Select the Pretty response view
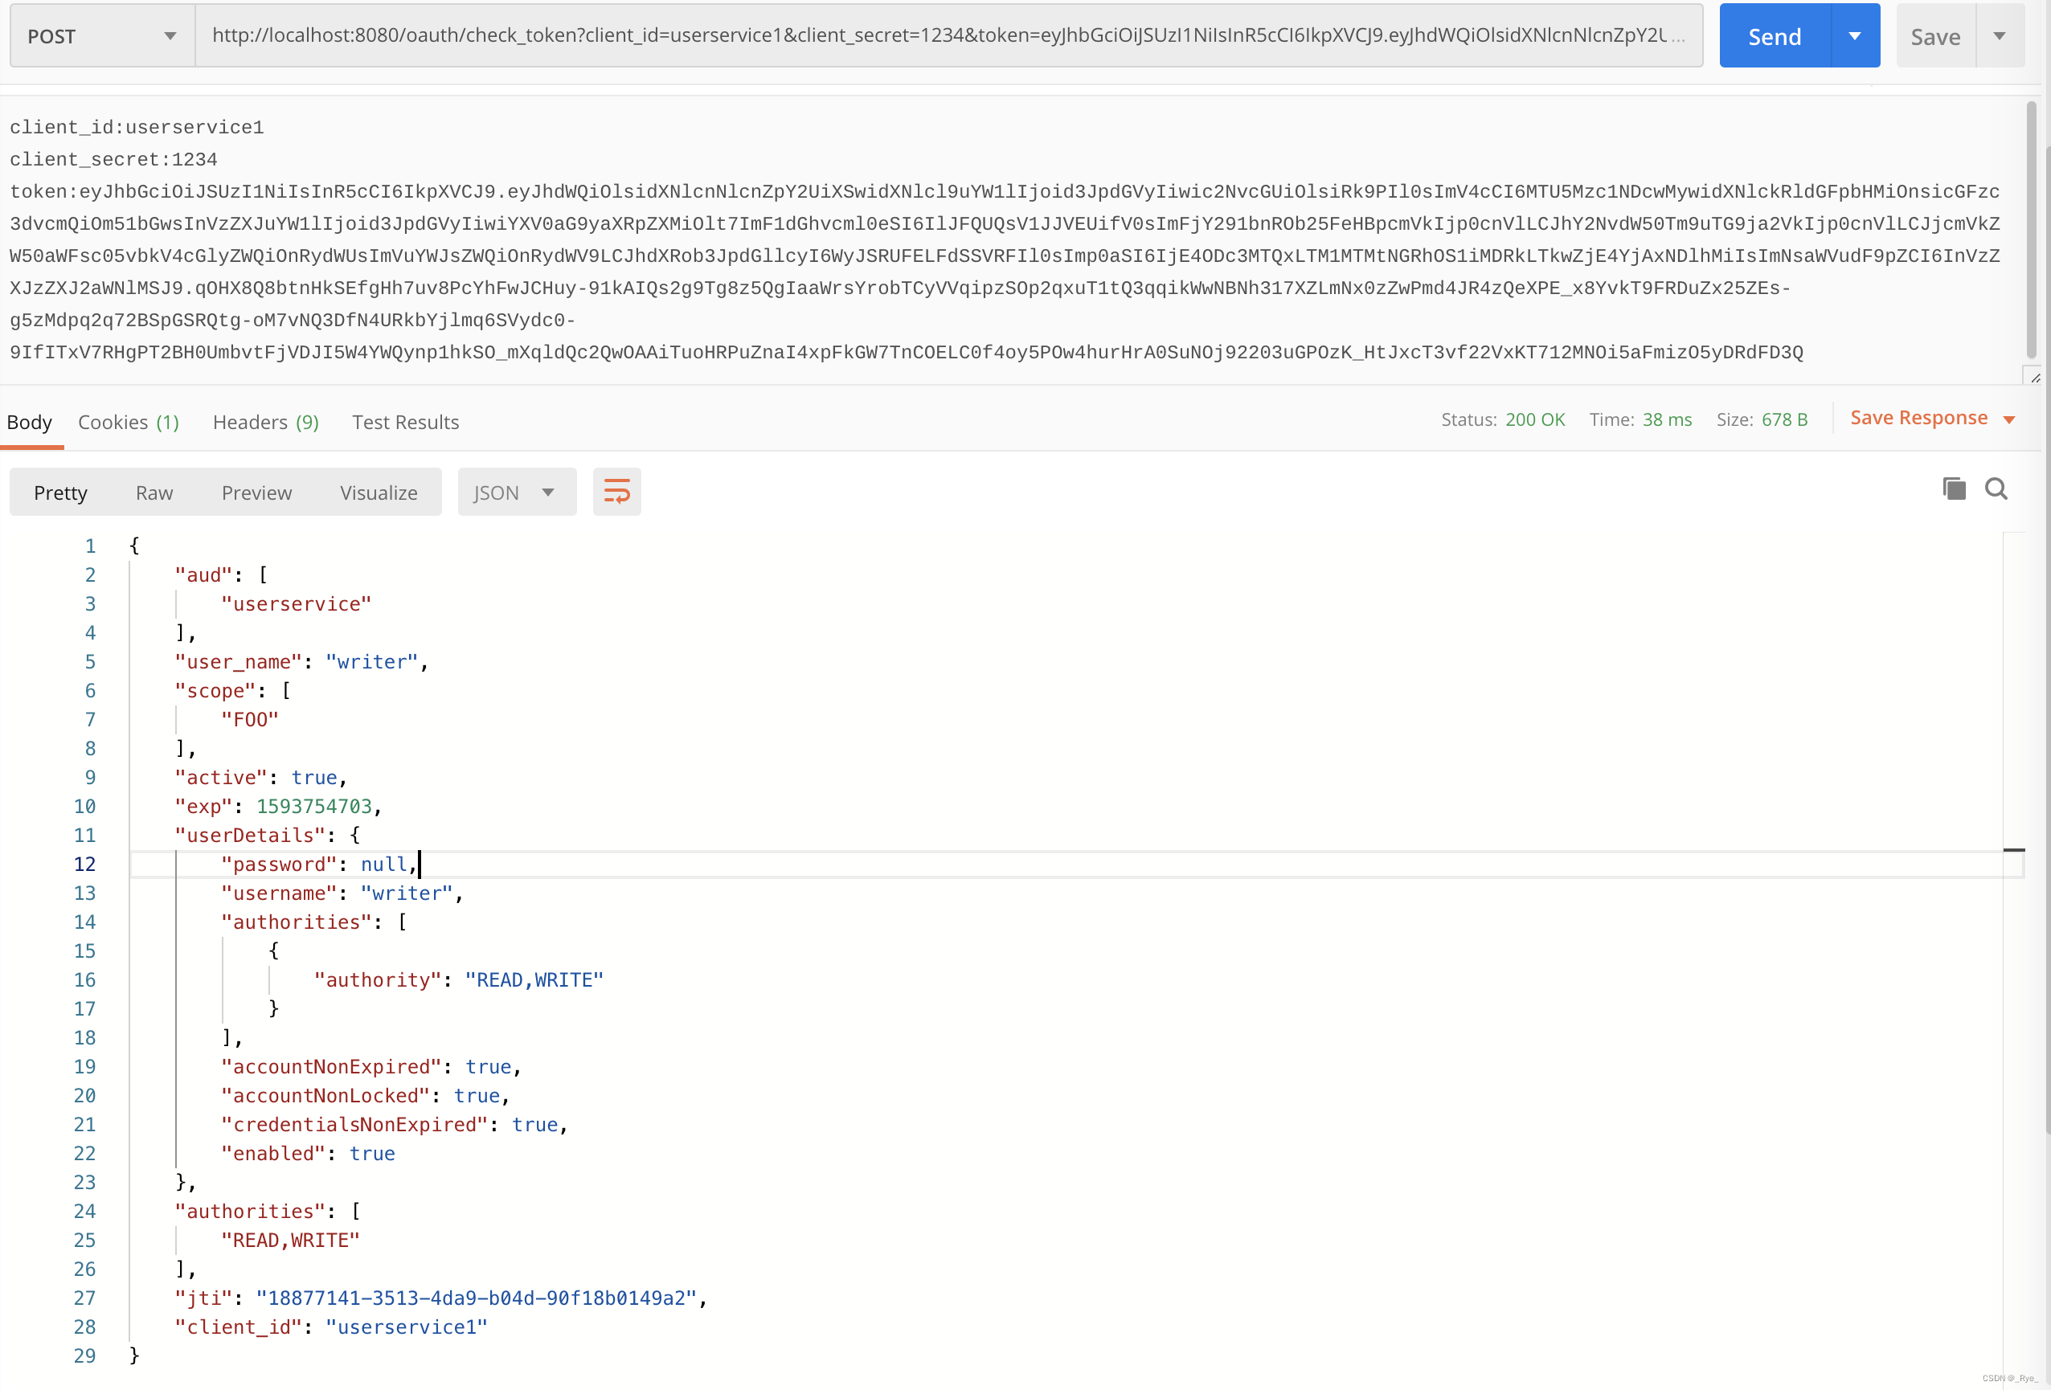Screen dimensions: 2051x1390 coord(60,492)
